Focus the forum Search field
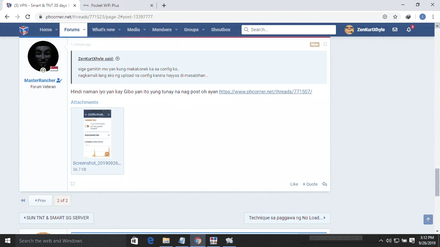This screenshot has height=247, width=440. 289,30
